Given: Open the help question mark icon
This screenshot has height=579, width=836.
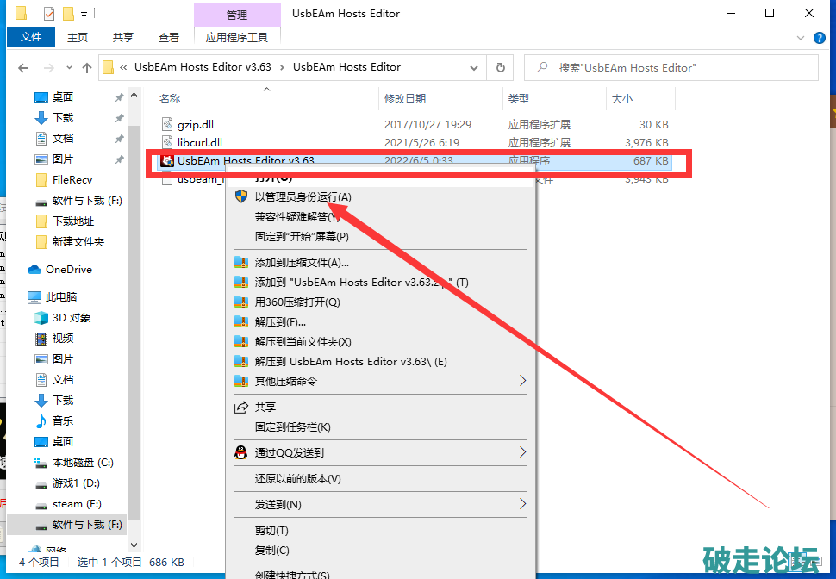Looking at the screenshot, I should click(x=820, y=38).
